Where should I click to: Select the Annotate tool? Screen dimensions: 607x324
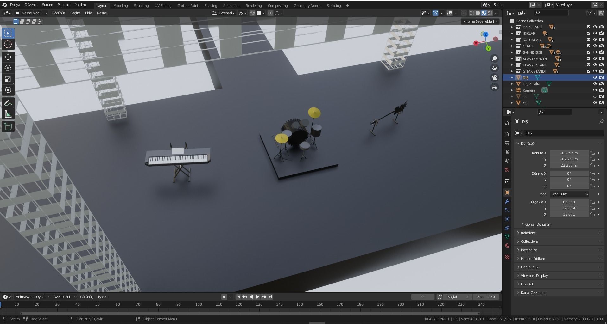click(x=8, y=103)
